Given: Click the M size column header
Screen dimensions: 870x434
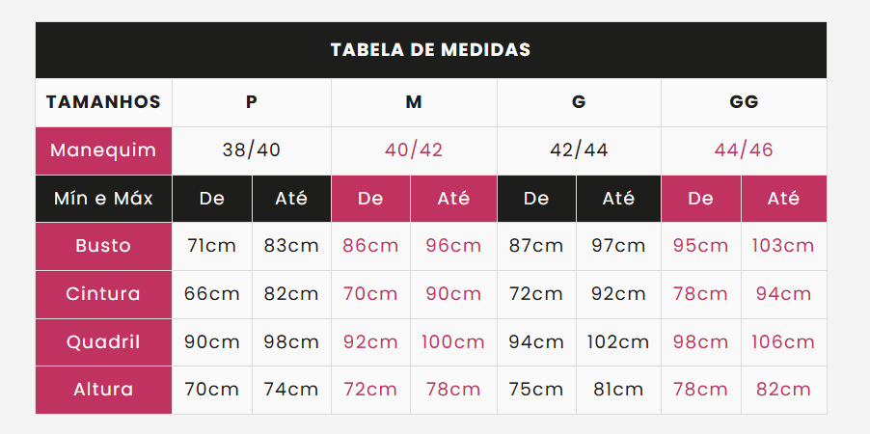Looking at the screenshot, I should [x=414, y=102].
